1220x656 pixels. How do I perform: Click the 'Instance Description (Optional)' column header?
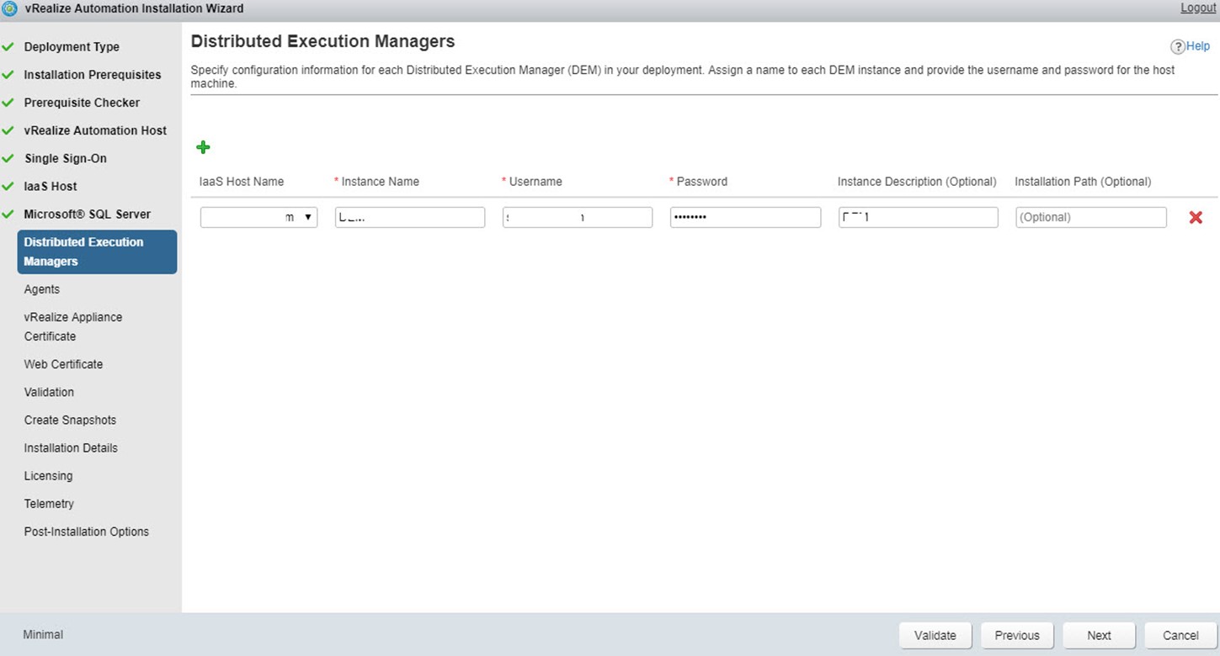(x=917, y=182)
